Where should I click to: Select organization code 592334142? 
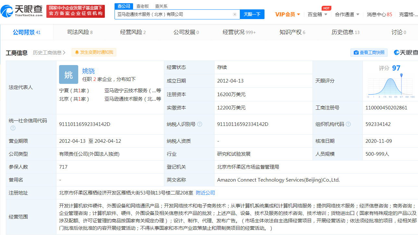click(x=378, y=124)
